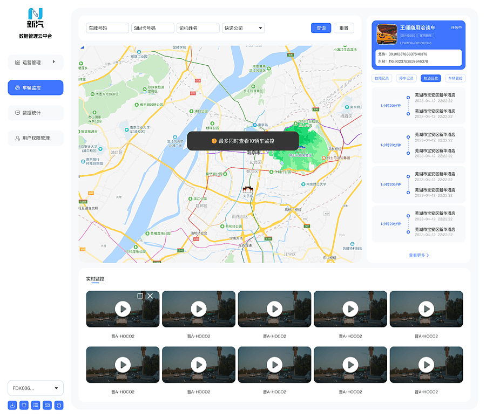Click the 查看更多 link
This screenshot has height=418, width=486.
418,255
